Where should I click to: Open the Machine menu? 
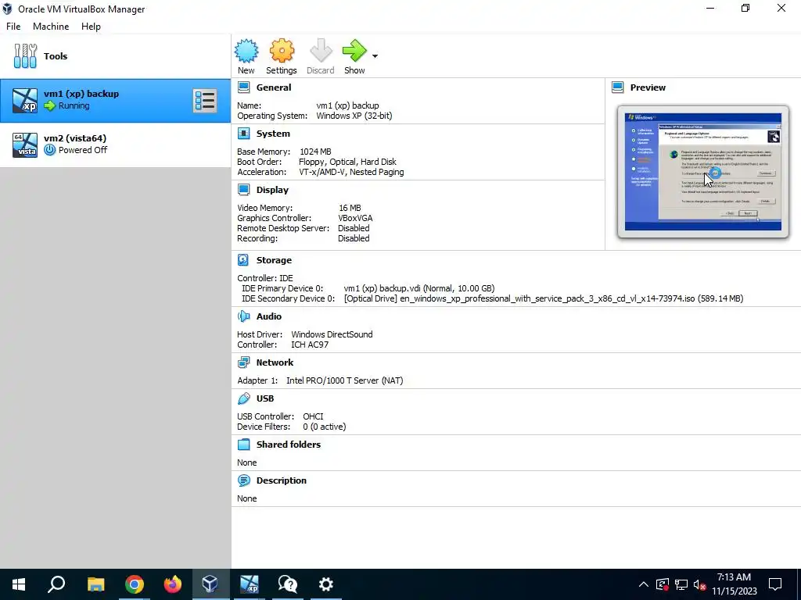[51, 27]
